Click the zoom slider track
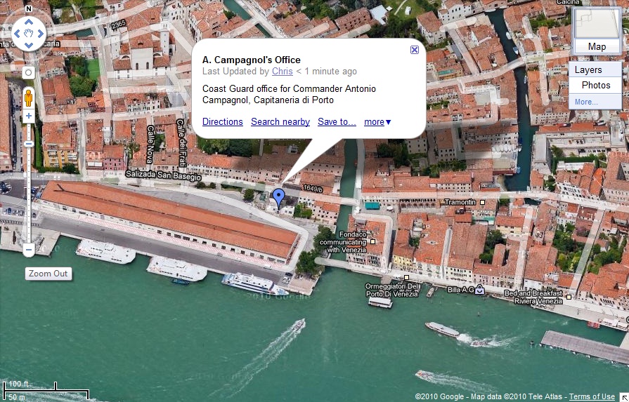The width and height of the screenshot is (629, 402). pos(29,192)
